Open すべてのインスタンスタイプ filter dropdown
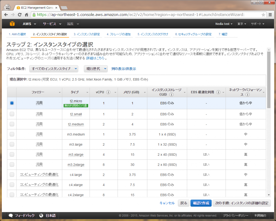 tap(54, 69)
